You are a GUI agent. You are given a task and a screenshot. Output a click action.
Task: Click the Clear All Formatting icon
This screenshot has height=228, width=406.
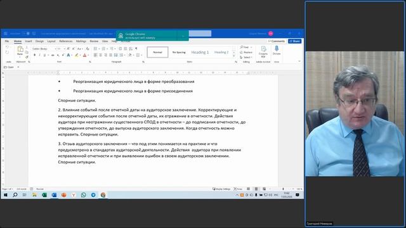88,49
